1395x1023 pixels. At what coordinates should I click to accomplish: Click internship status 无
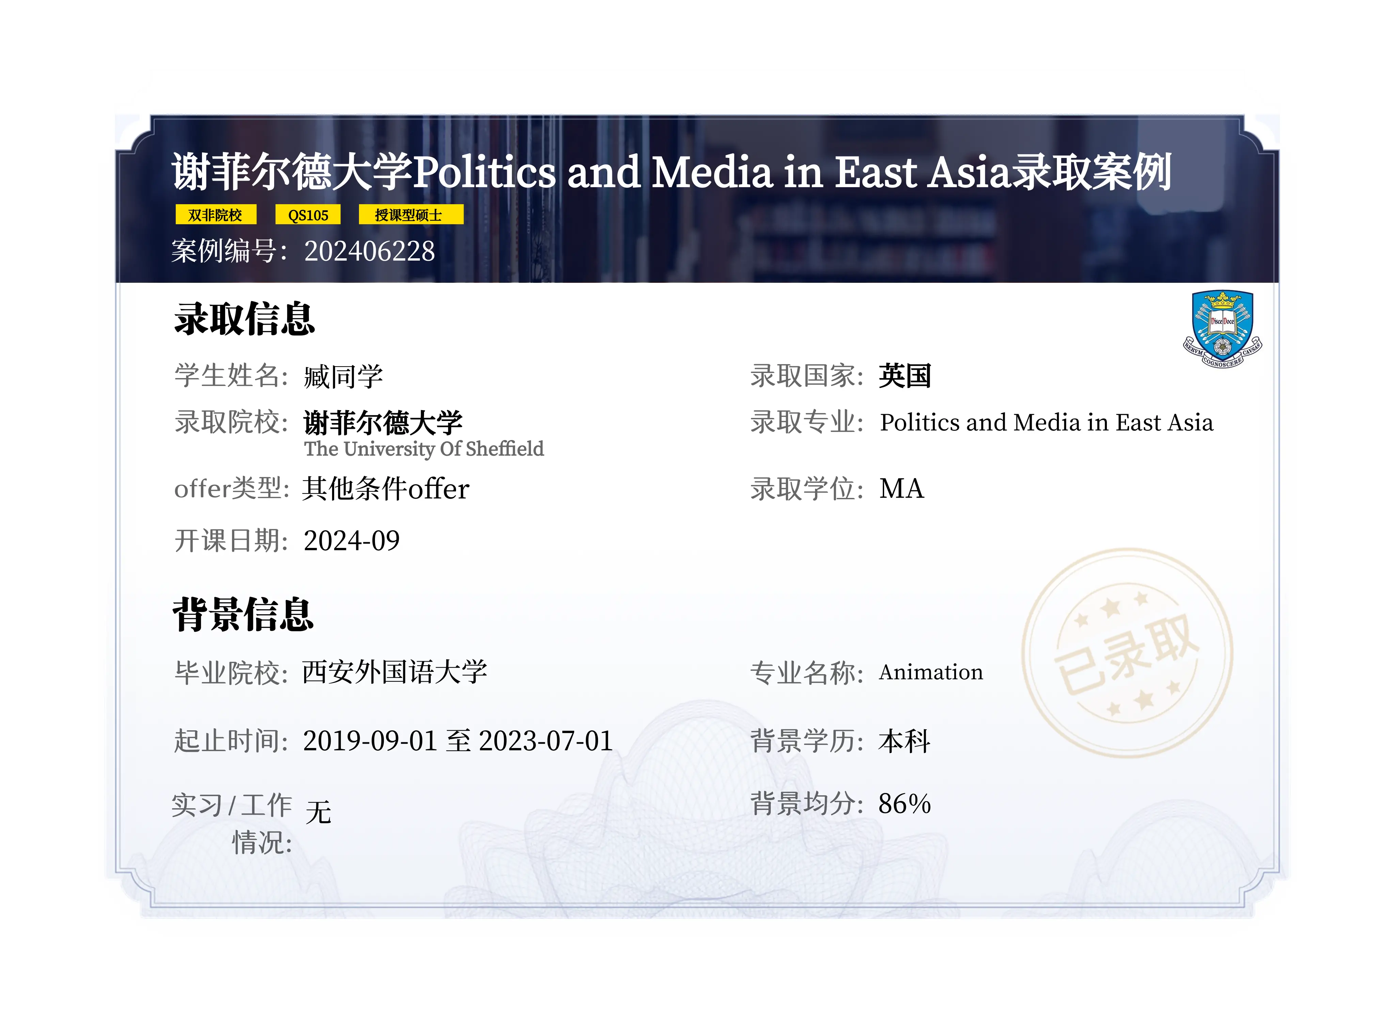click(318, 812)
